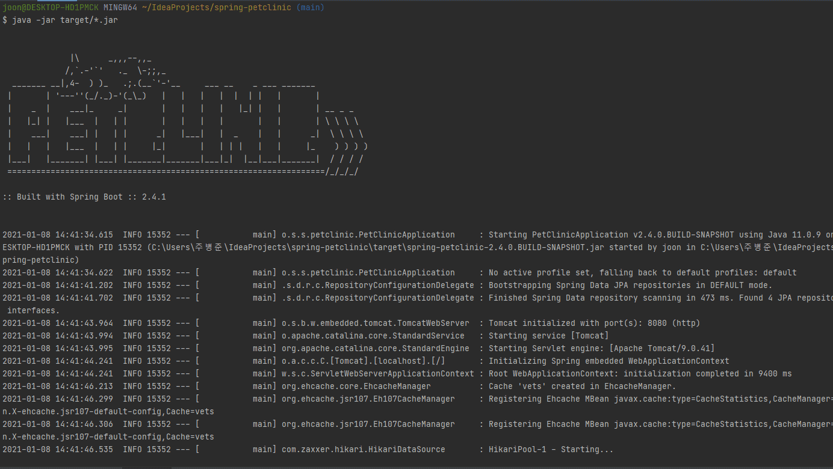Click the timestamp '14:41:34.622'
833x469 pixels.
pyautogui.click(x=84, y=273)
